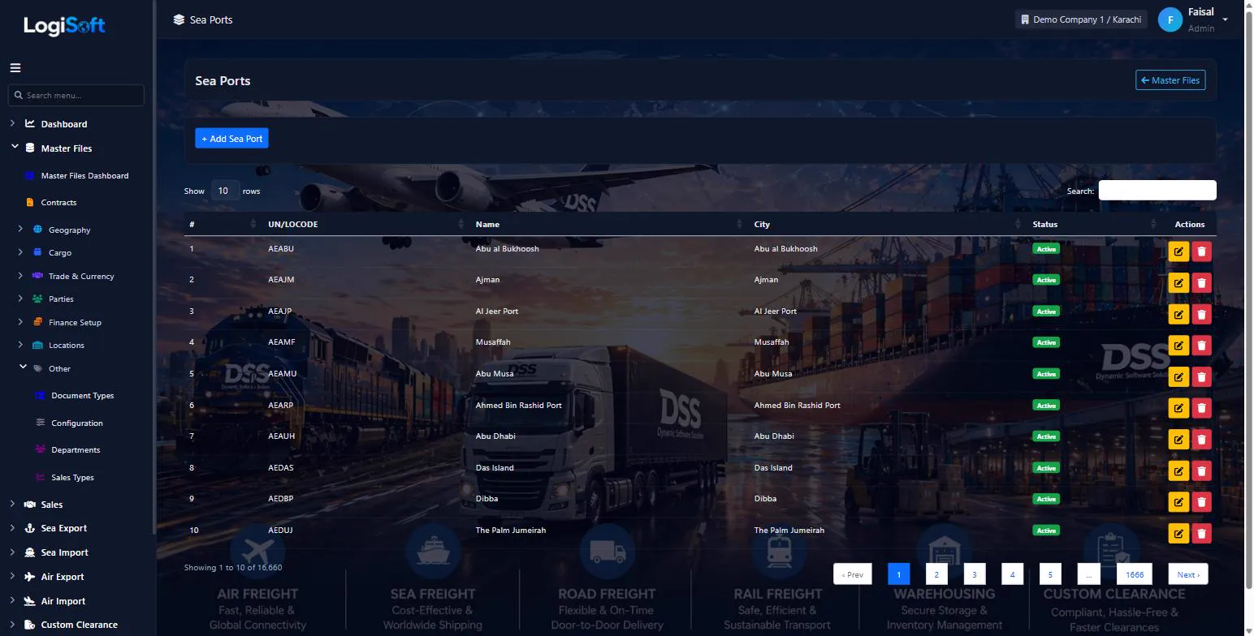Open the Departments menu item

[76, 450]
